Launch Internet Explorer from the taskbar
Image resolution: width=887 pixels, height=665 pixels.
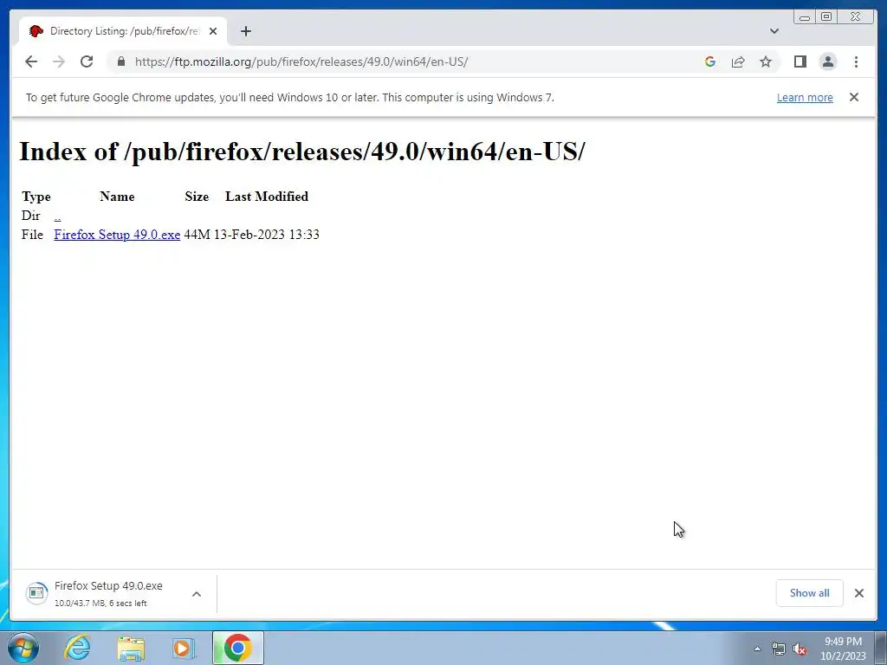pyautogui.click(x=77, y=648)
